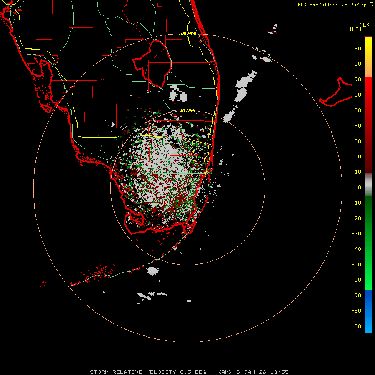The width and height of the screenshot is (375, 375).
Task: Click the 10 value on velocity scale
Action: [358, 172]
